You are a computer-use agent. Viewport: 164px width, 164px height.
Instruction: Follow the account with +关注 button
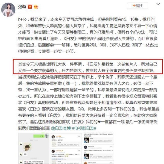pos(137,6)
